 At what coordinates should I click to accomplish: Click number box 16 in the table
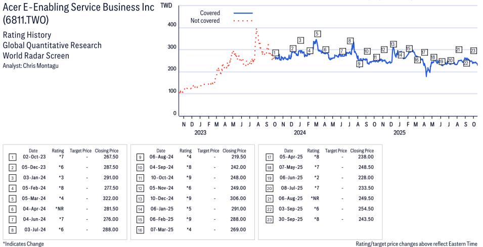(x=140, y=229)
